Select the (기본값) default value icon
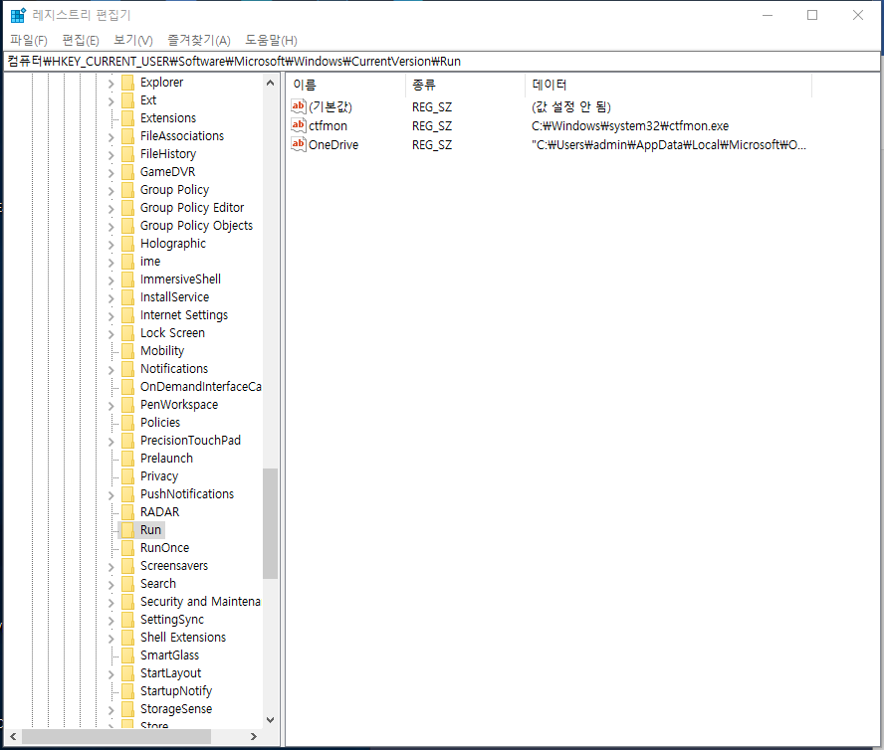 coord(299,106)
